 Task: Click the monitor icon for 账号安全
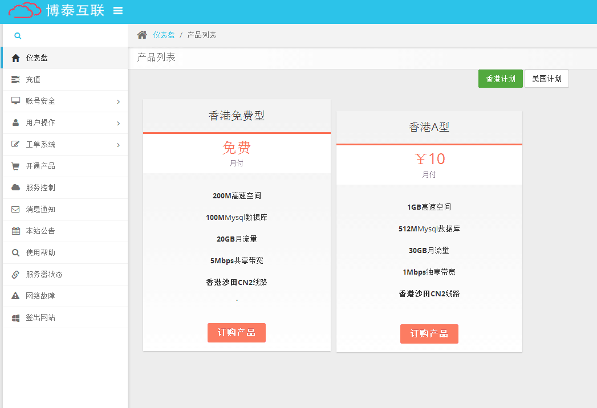(15, 101)
